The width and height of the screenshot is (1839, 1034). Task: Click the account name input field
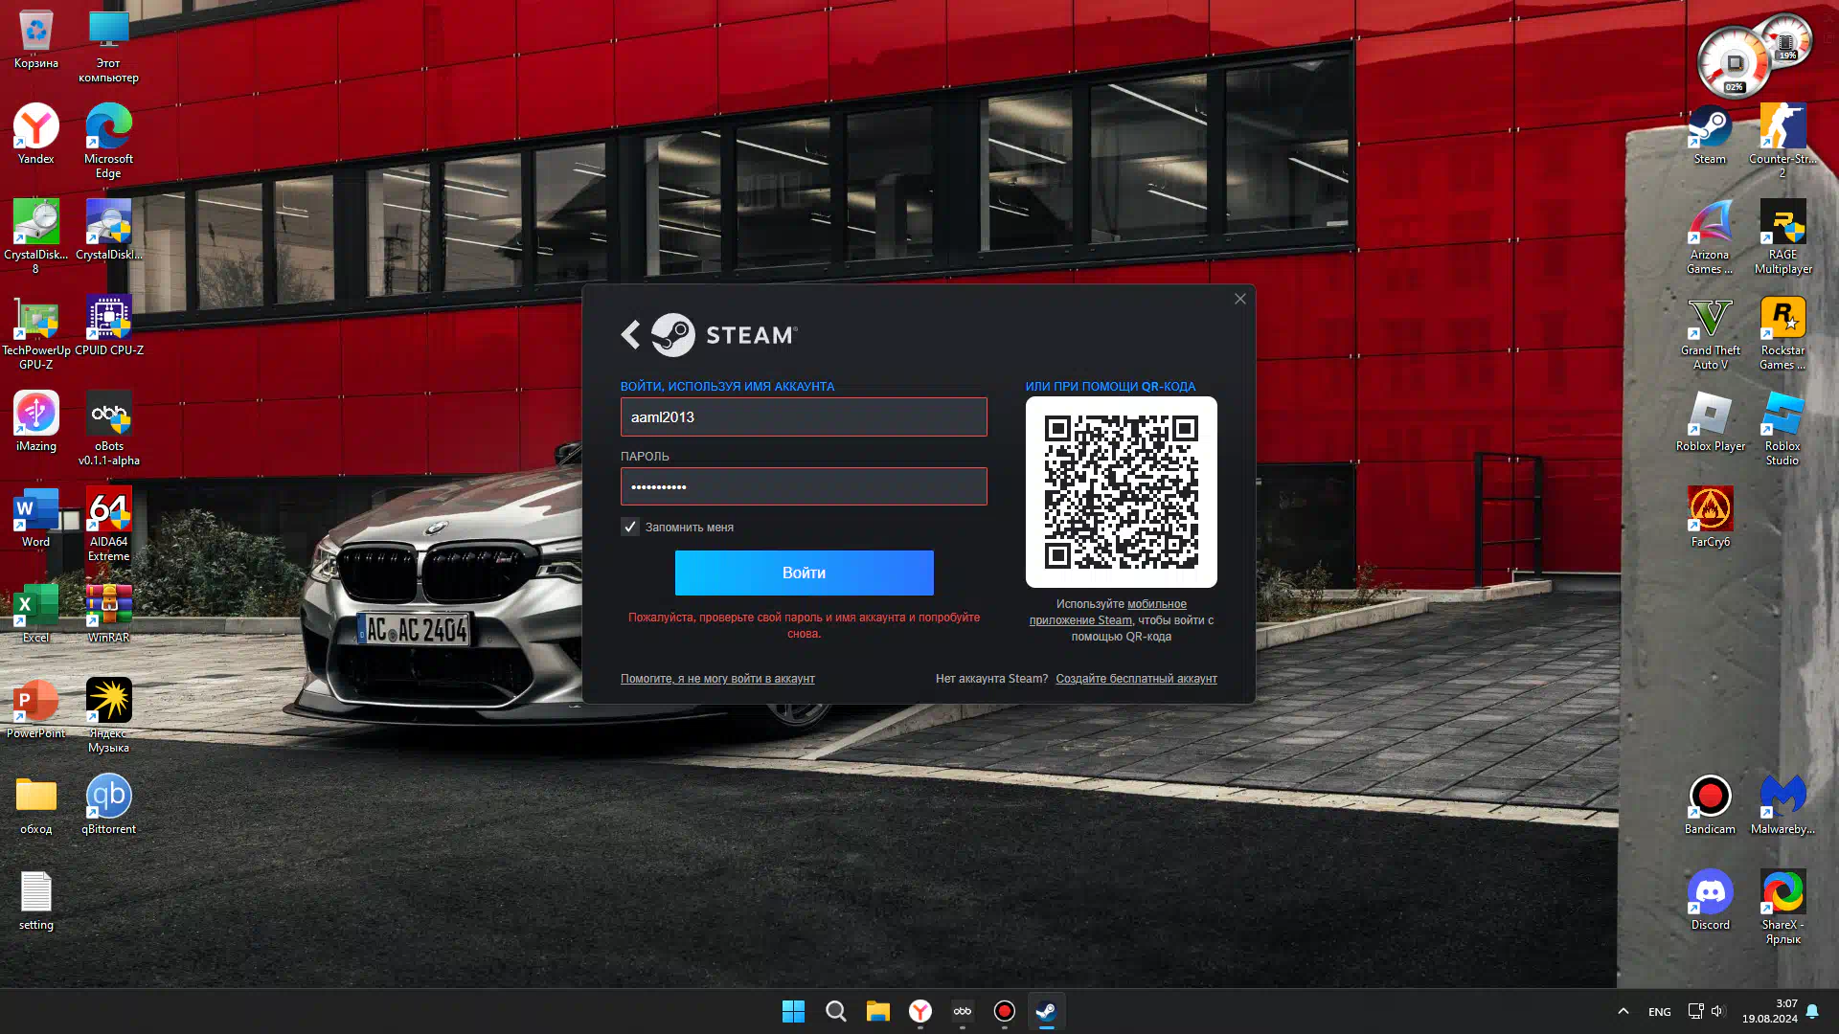[803, 417]
